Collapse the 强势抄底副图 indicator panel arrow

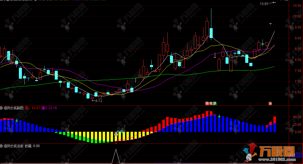click(2, 108)
